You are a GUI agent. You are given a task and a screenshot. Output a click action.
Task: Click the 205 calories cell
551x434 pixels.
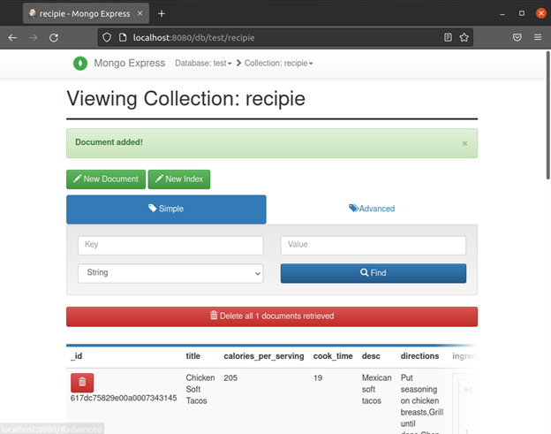coord(230,378)
